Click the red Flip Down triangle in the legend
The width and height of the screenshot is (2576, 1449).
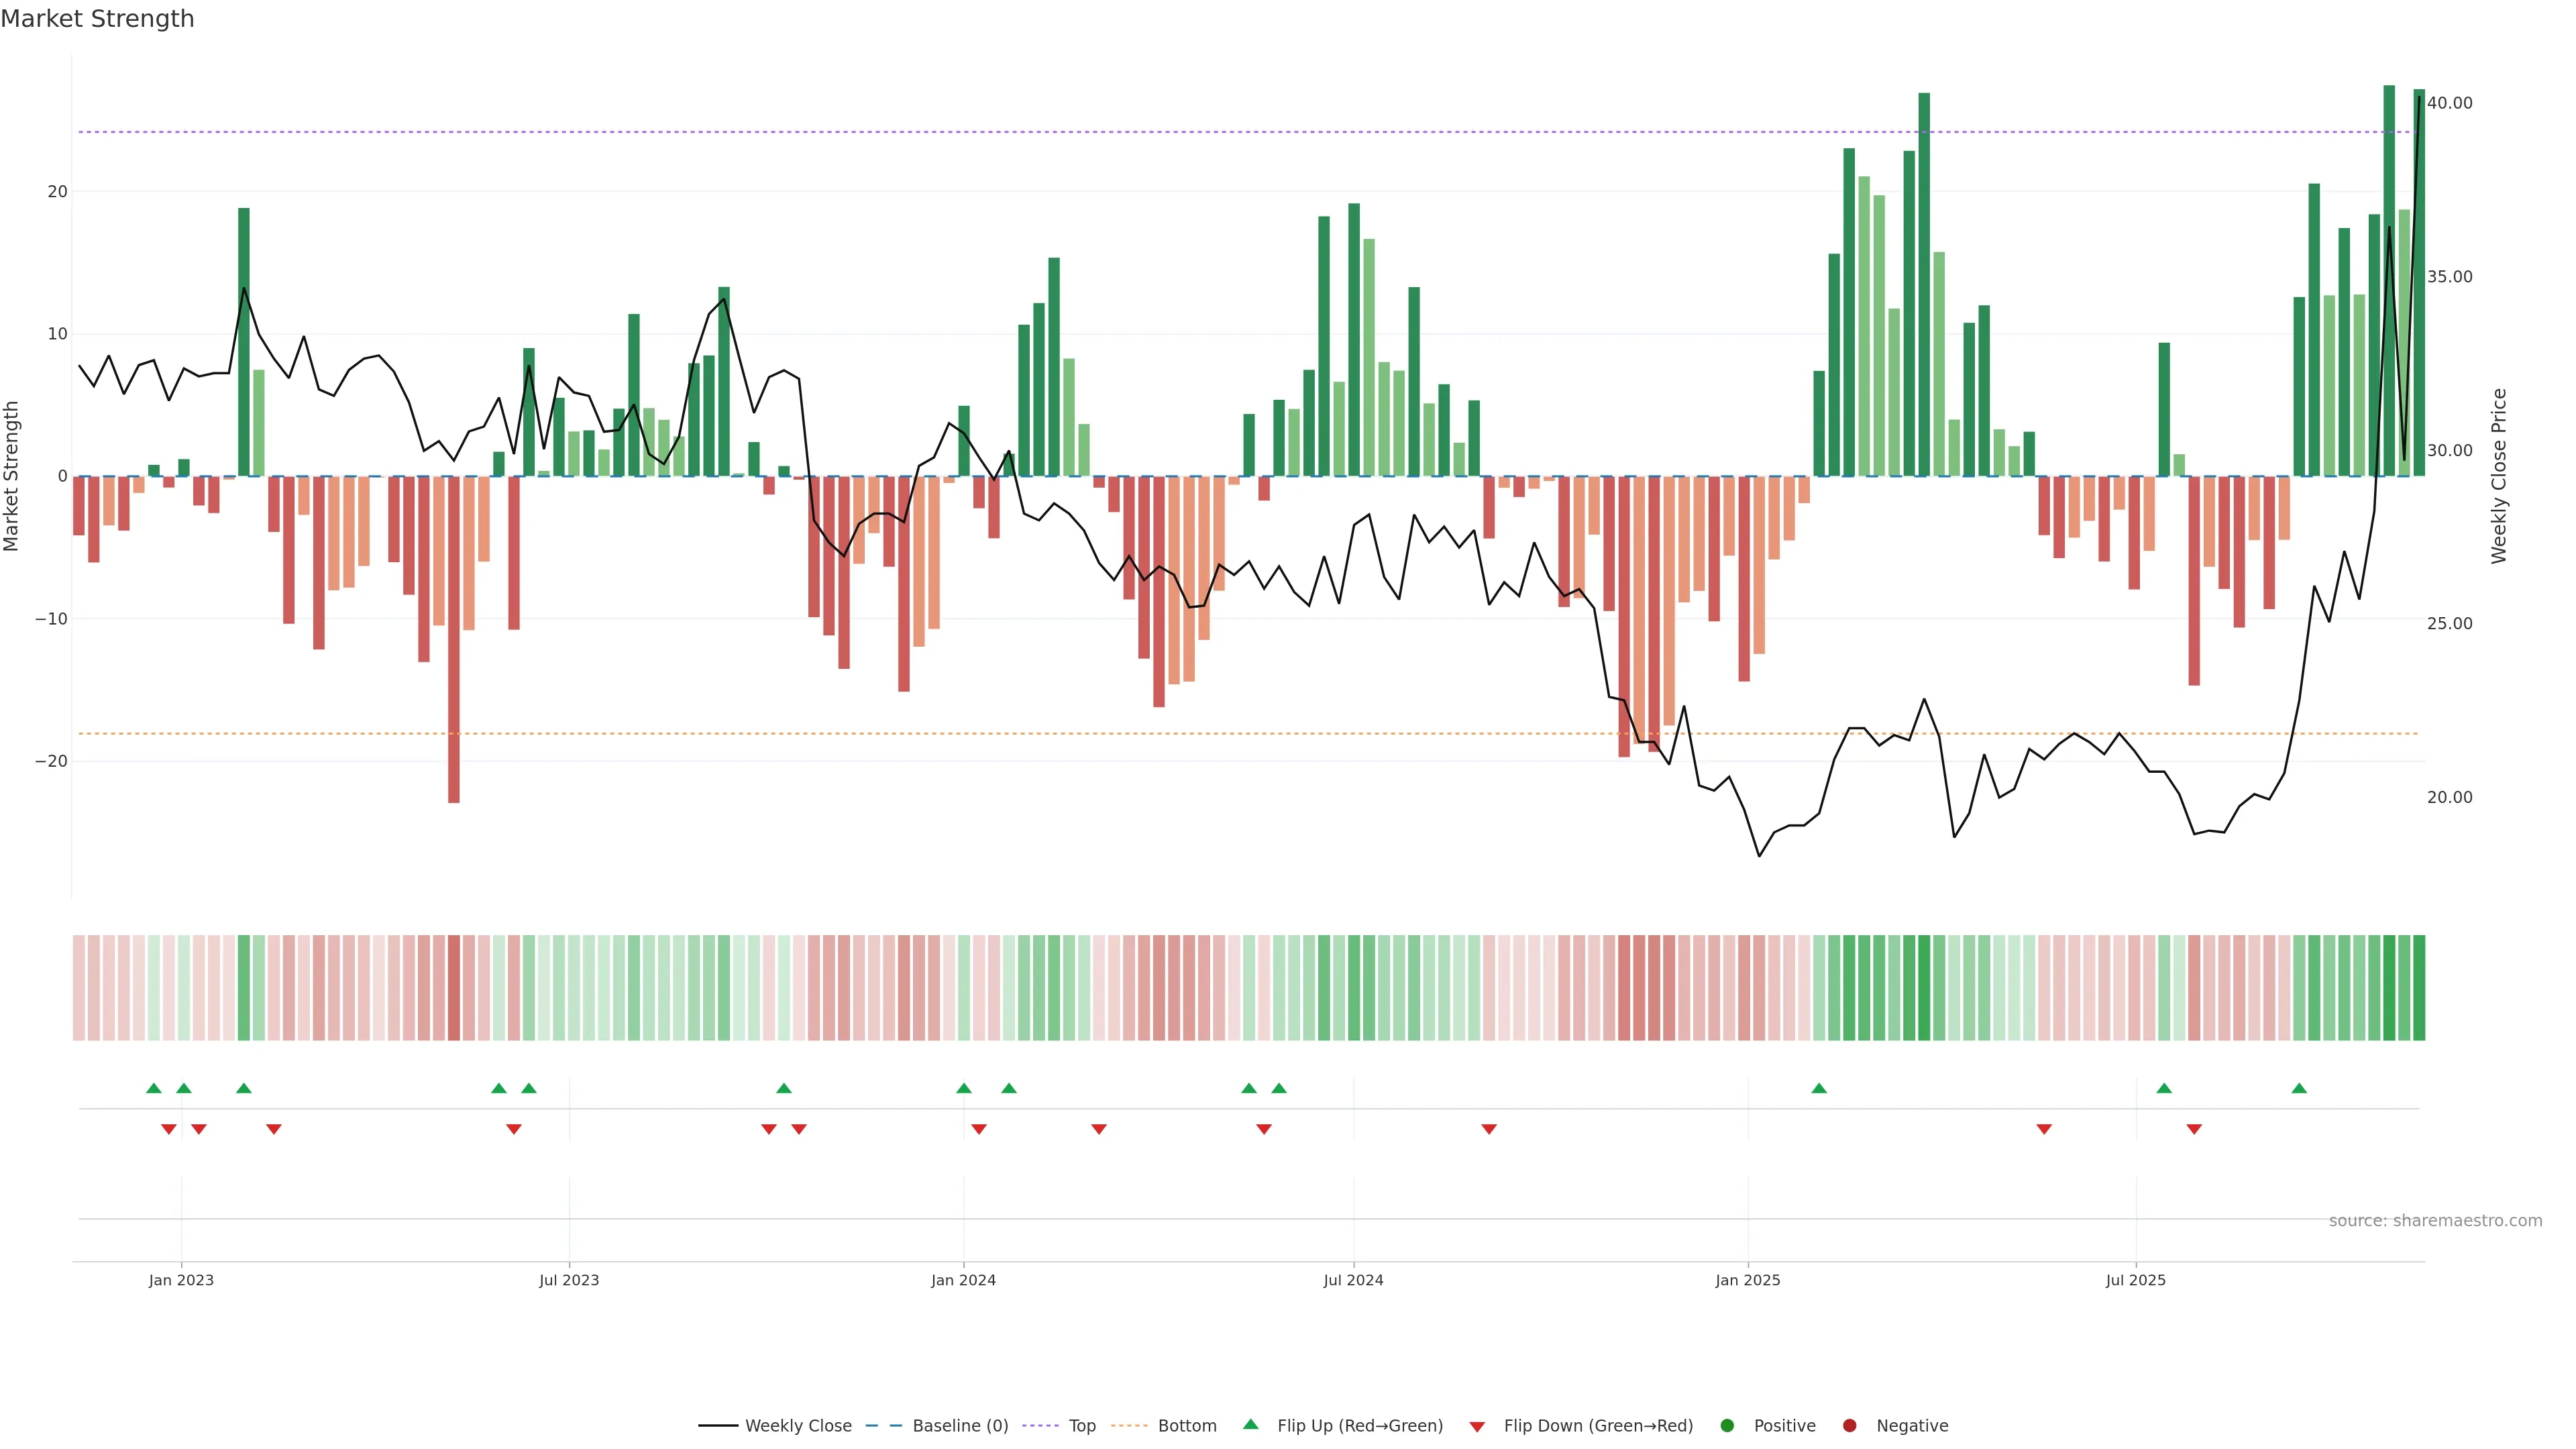click(1477, 1427)
